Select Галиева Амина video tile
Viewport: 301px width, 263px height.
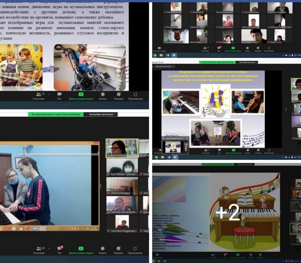point(122,205)
